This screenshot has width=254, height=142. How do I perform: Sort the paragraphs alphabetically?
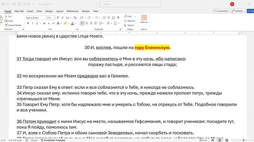(114, 17)
